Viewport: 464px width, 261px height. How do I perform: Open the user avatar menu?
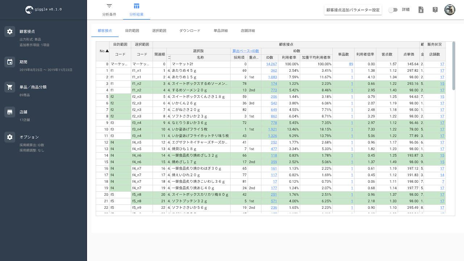pos(450,10)
